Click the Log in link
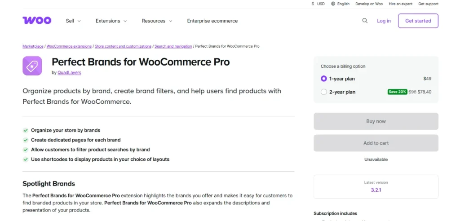460x221 pixels. pos(384,21)
